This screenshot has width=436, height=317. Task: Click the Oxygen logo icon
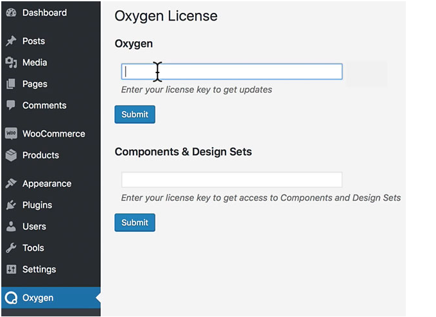point(11,298)
